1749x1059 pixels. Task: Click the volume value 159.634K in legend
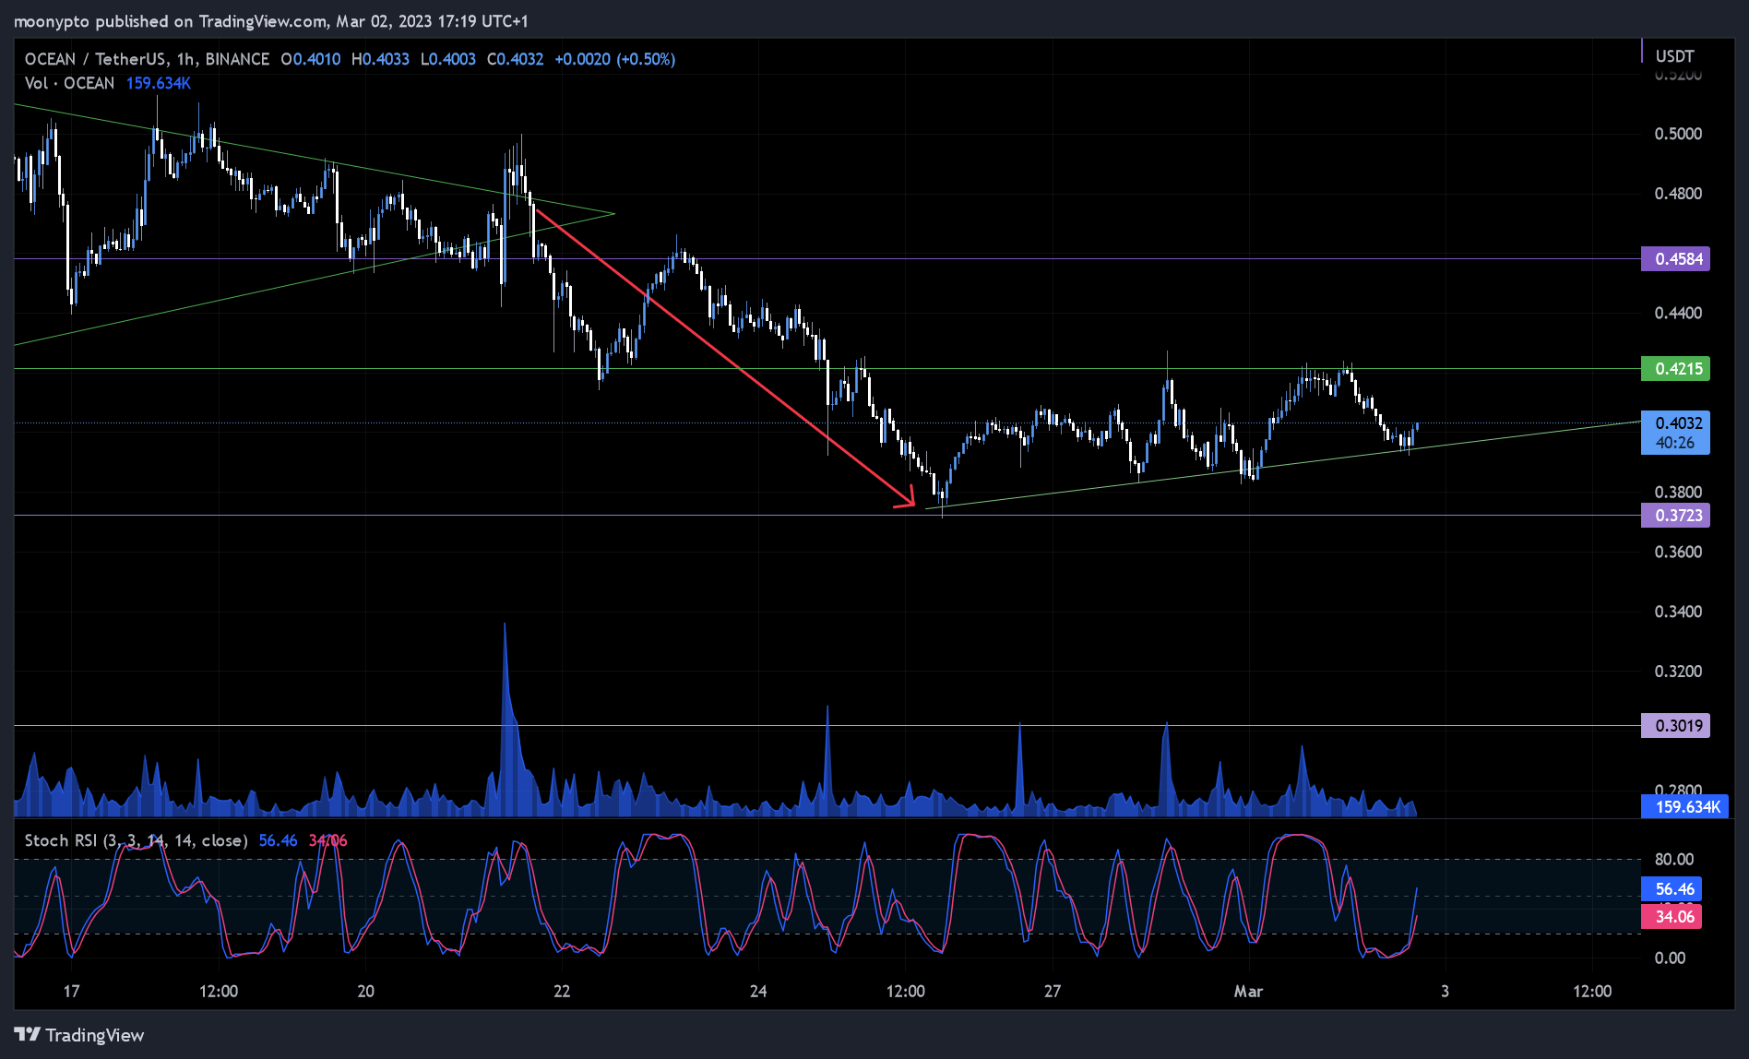(159, 83)
